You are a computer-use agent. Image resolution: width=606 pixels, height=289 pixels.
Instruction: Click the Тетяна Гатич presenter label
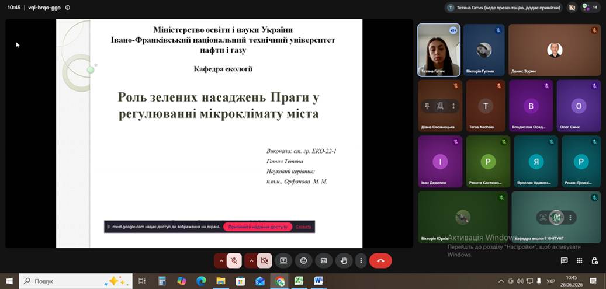504,8
